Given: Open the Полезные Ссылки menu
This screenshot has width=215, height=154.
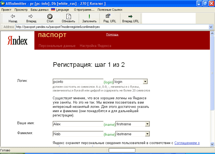Looking at the screenshot, I should (x=110, y=10).
